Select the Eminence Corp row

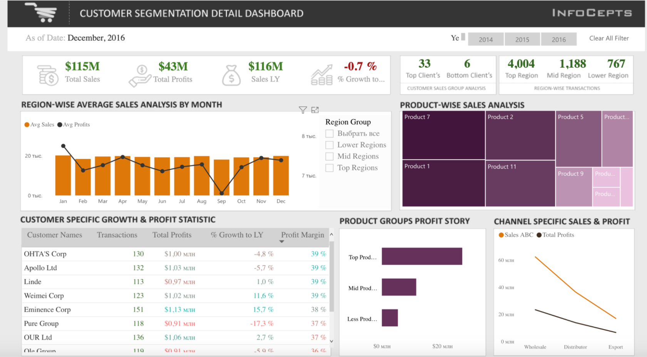(x=176, y=309)
